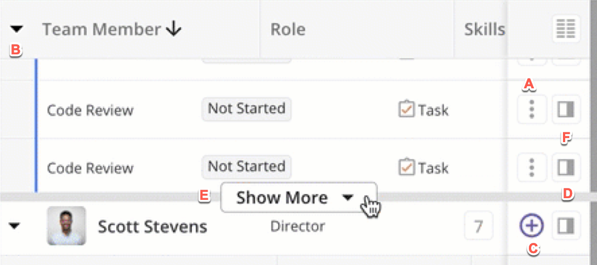Click the skills count badge showing 7
This screenshot has width=597, height=265.
click(x=478, y=227)
